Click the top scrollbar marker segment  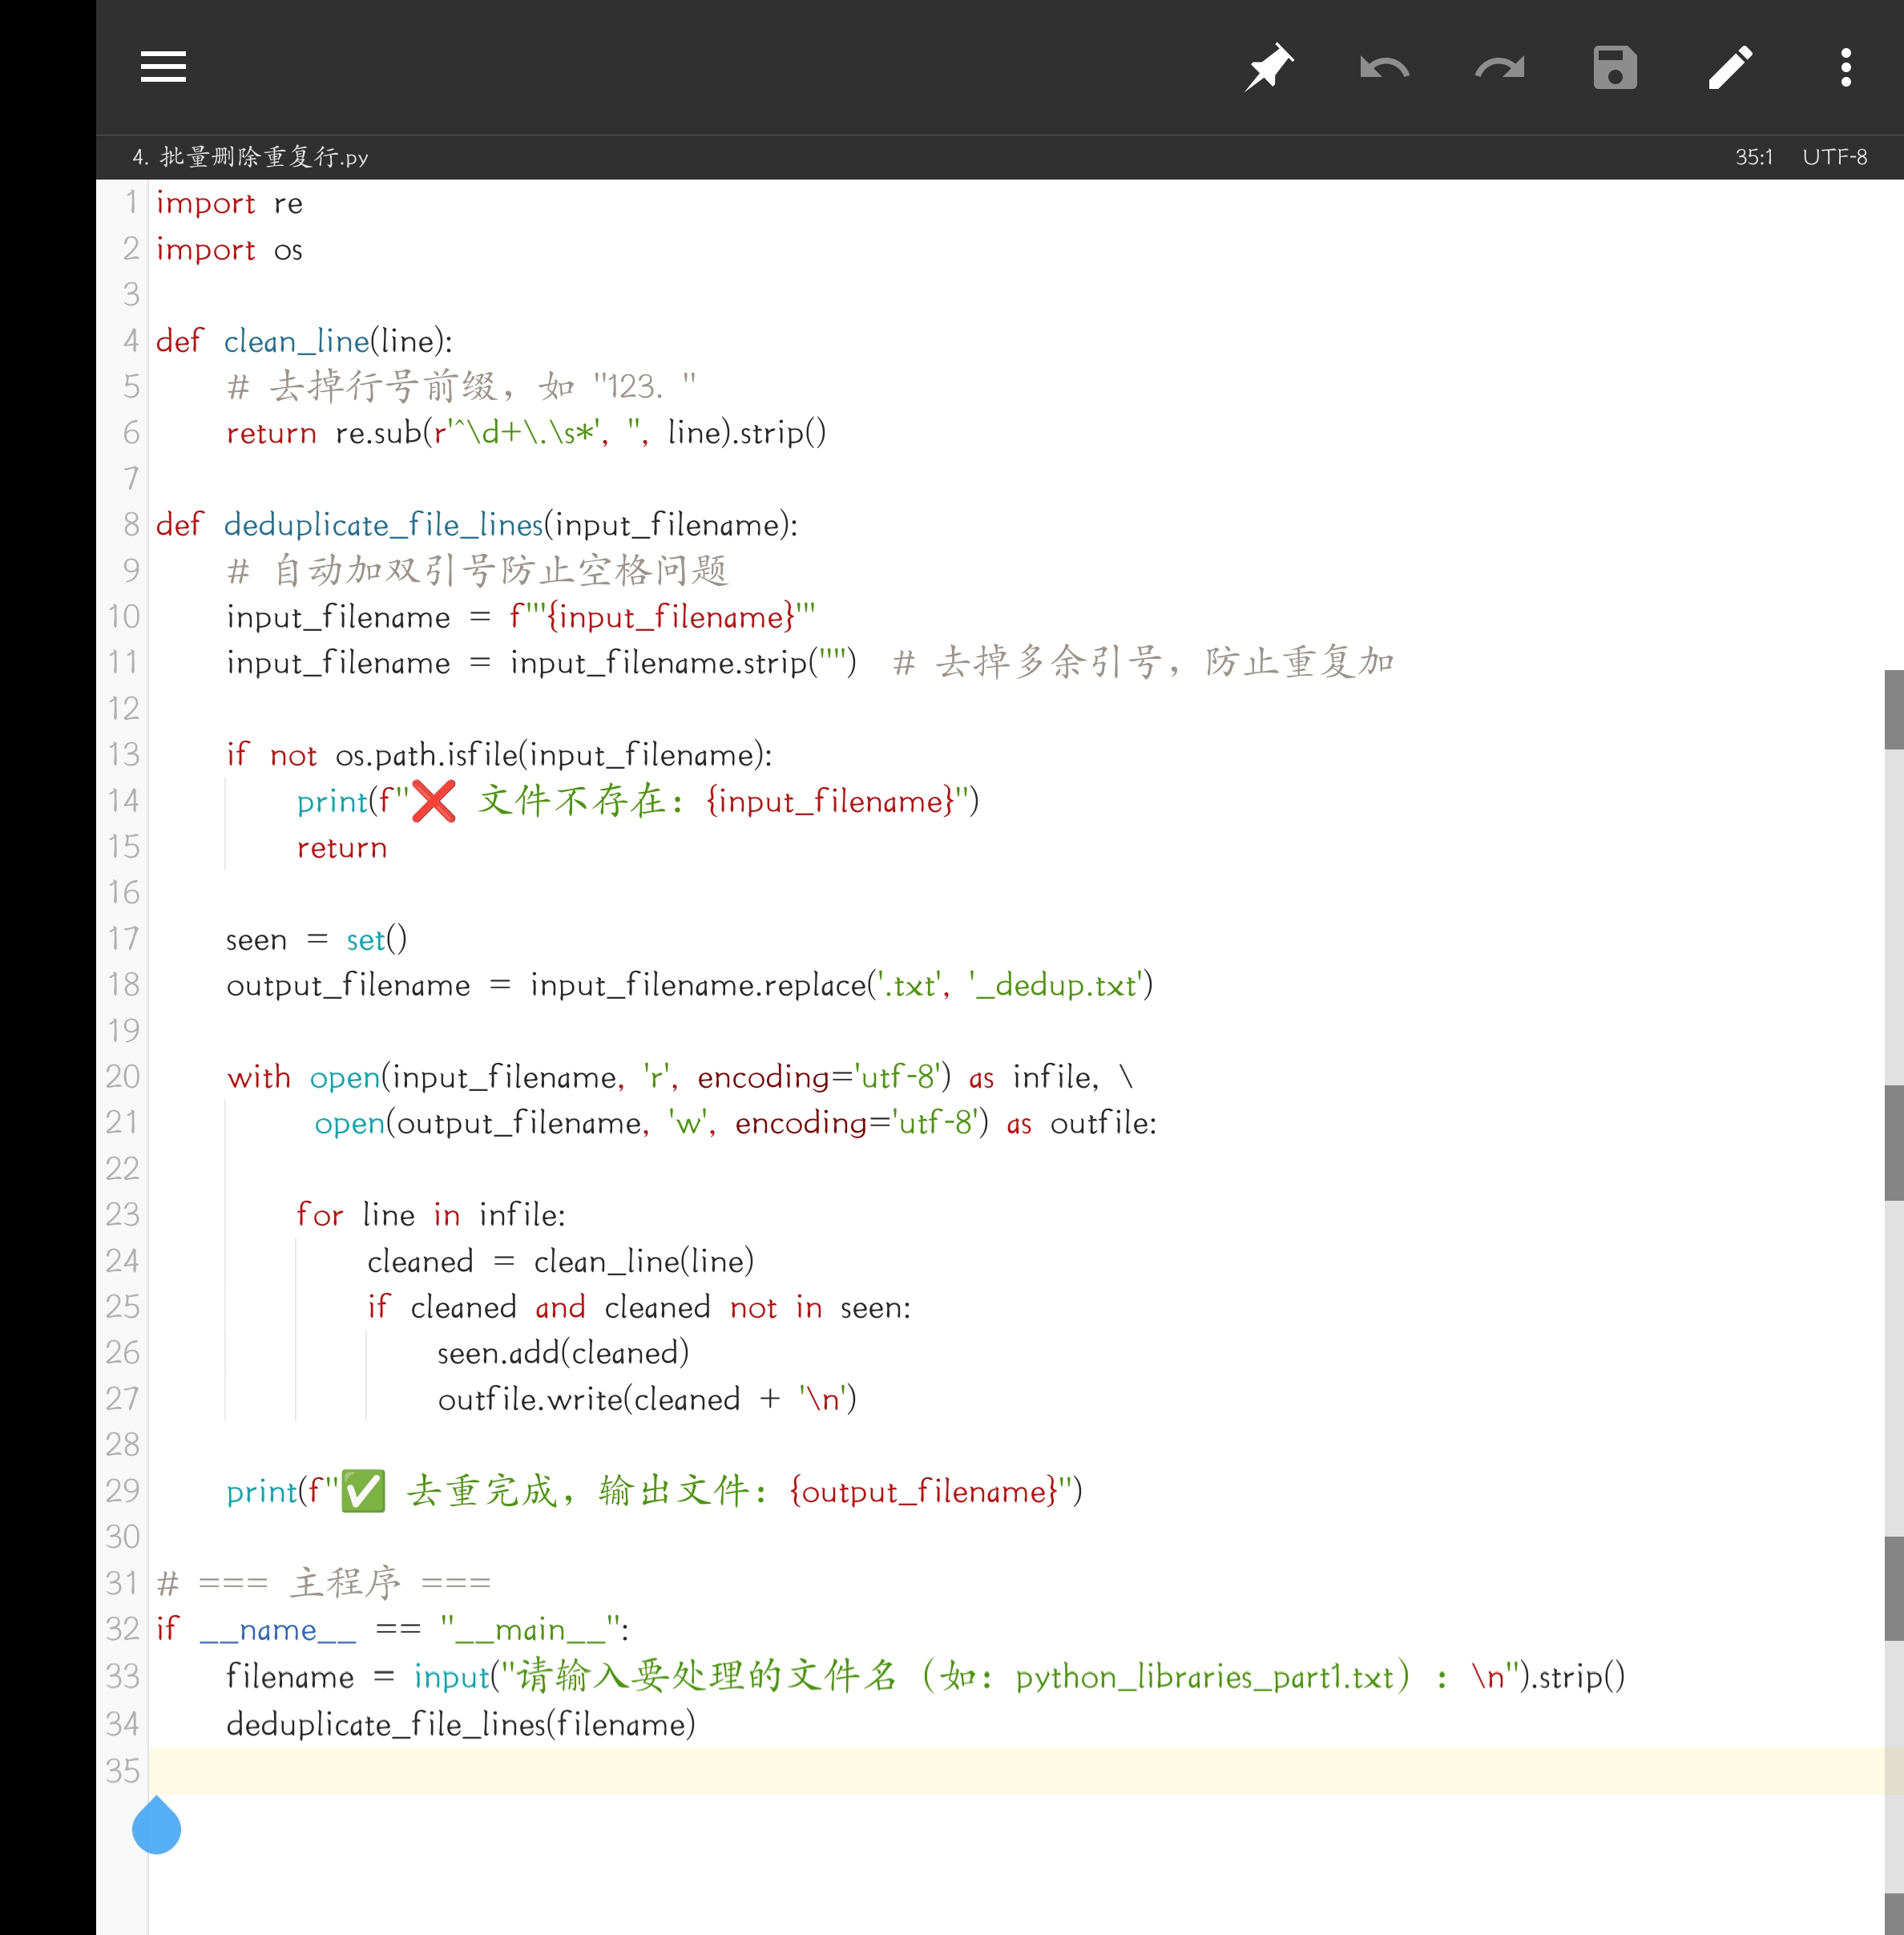pos(1893,709)
